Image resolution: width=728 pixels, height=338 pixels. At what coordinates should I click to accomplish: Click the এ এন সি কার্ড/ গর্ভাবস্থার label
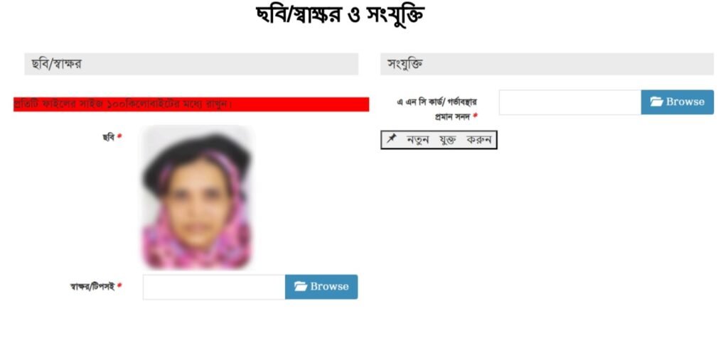coord(437,102)
